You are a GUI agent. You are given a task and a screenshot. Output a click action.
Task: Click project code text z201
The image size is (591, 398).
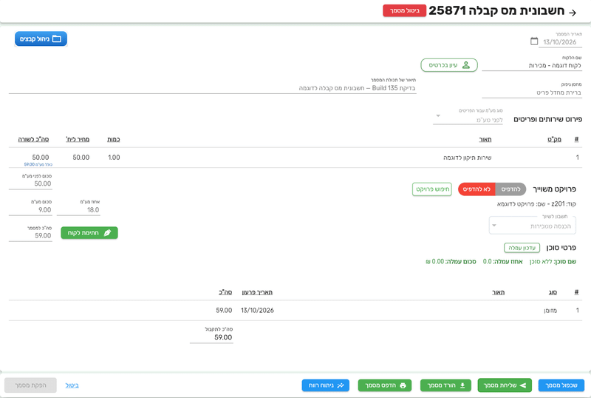pos(558,204)
